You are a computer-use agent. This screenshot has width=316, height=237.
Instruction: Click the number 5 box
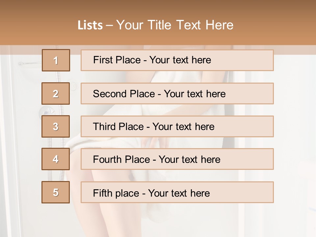click(x=56, y=192)
